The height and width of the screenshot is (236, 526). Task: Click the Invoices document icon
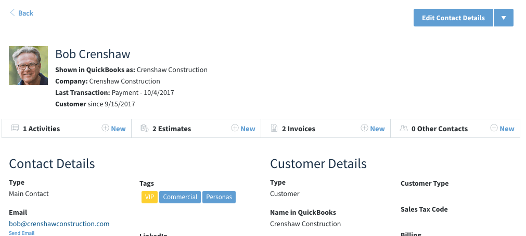tap(274, 128)
